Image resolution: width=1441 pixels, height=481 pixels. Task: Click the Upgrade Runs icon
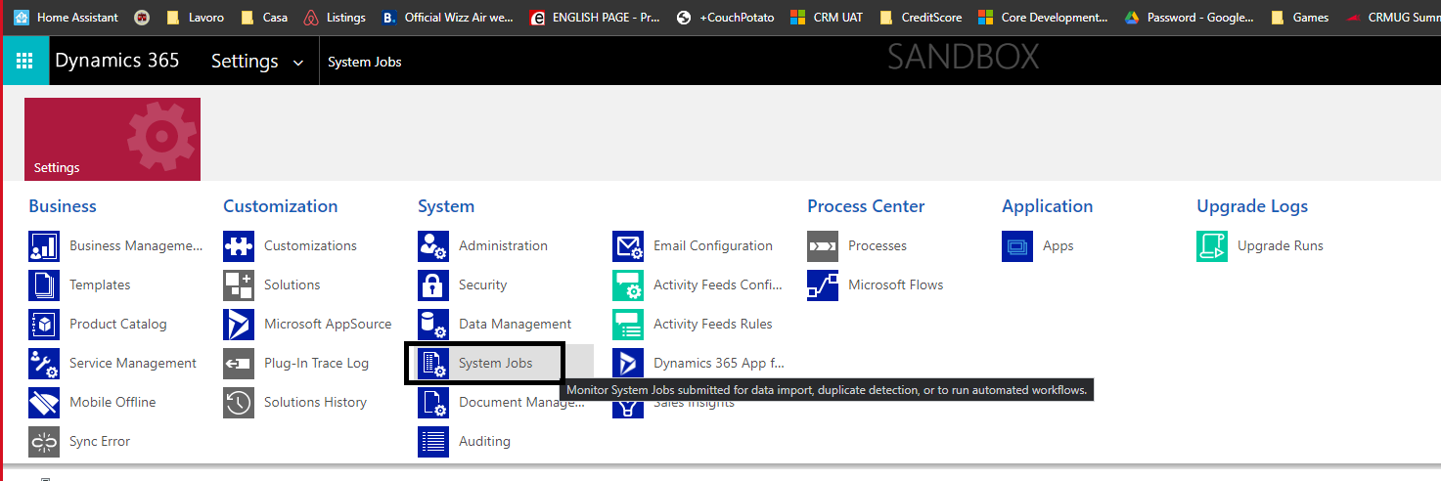[x=1212, y=246]
